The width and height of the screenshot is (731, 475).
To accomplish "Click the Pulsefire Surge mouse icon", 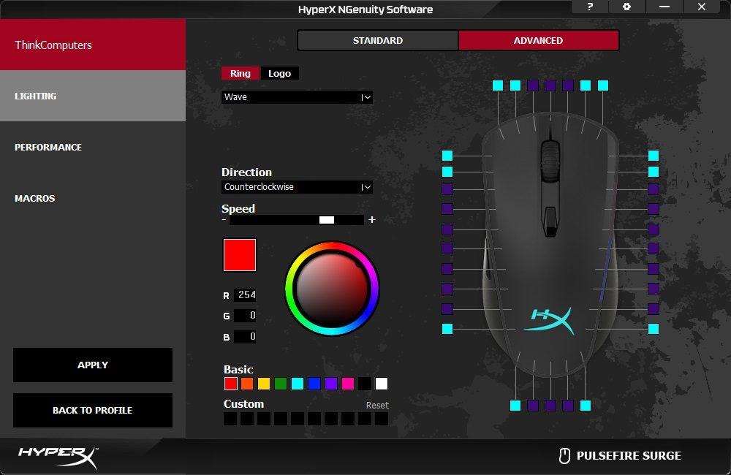I will pos(564,456).
